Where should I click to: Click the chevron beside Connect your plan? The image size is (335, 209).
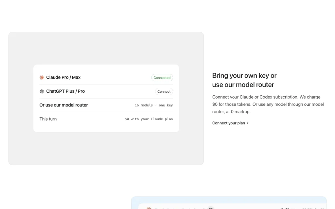tap(248, 123)
